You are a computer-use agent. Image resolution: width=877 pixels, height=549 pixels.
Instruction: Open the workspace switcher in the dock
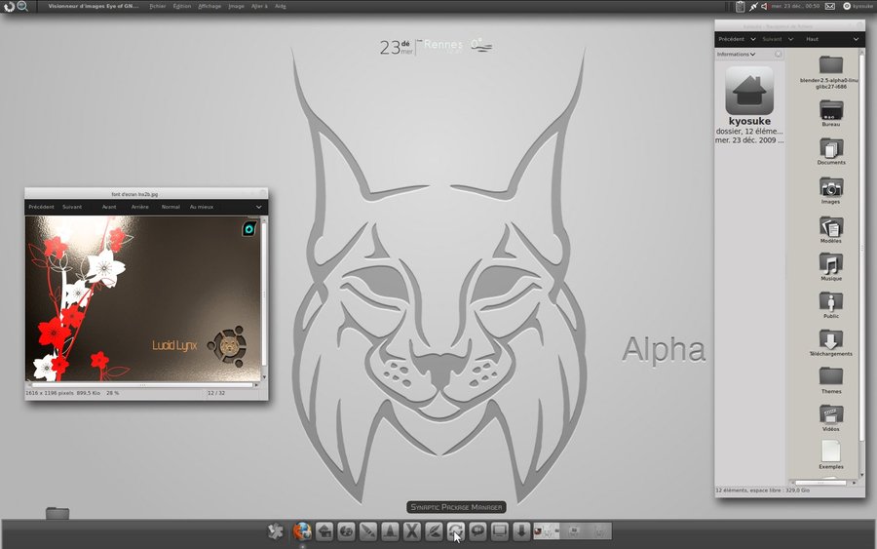click(572, 531)
